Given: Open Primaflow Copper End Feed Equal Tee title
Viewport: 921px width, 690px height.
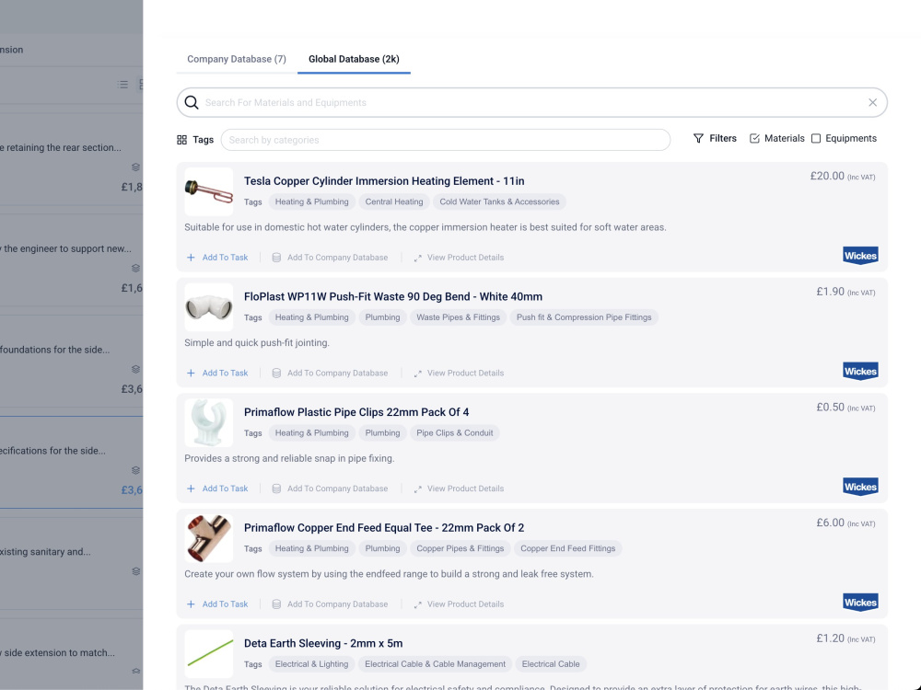Looking at the screenshot, I should coord(383,528).
